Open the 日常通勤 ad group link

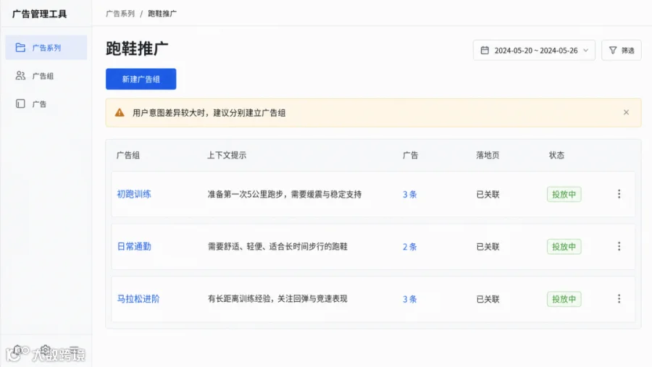[134, 246]
